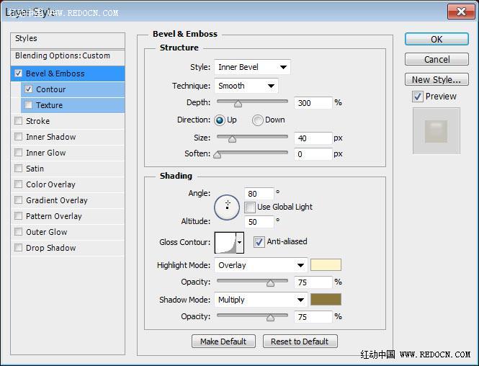This screenshot has height=366, width=479.
Task: Click the Soften value field (0)
Action: (x=313, y=154)
